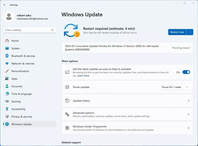Click the Pending restart status text
The image size is (198, 146).
coord(181,48)
